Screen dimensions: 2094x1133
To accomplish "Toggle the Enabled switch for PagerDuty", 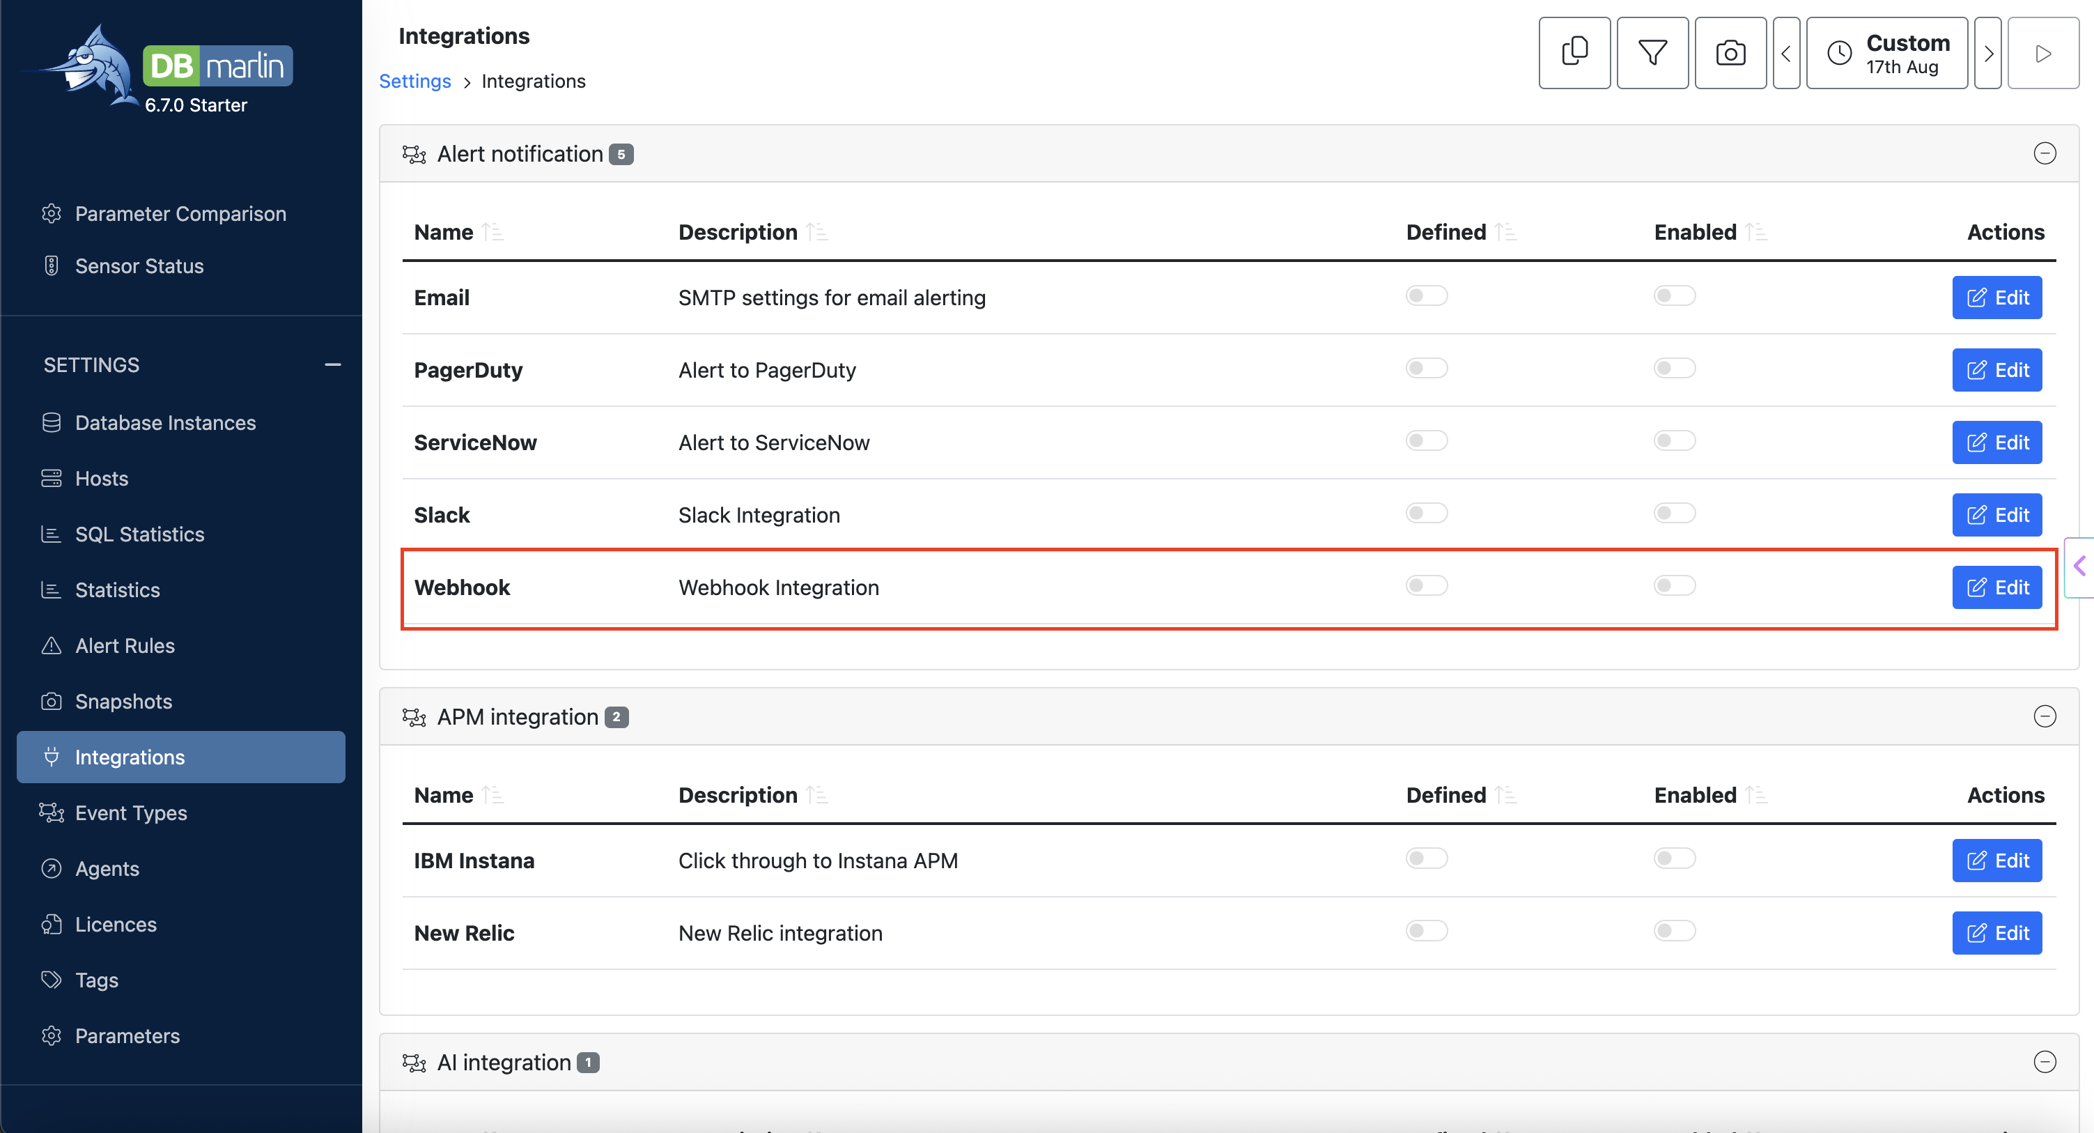I will 1675,369.
